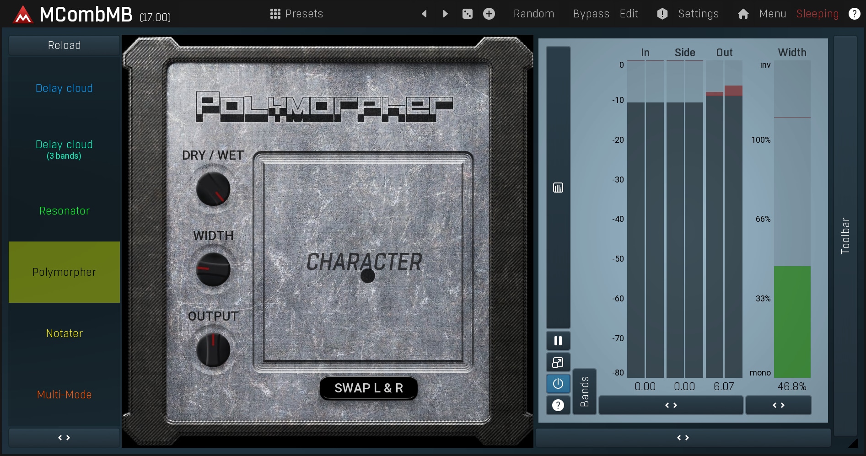Click the help question mark in title bar
The height and width of the screenshot is (456, 866).
(x=854, y=14)
